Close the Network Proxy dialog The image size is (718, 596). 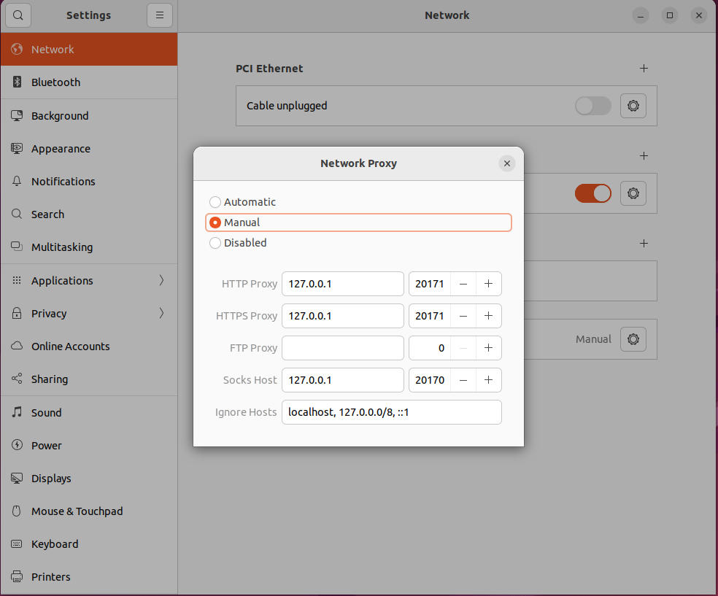(x=507, y=163)
